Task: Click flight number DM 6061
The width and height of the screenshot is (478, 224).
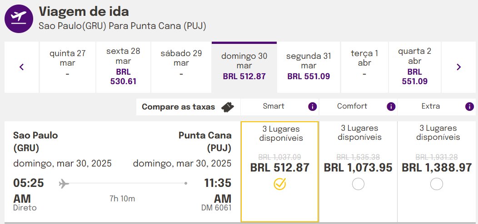Action: pos(216,208)
